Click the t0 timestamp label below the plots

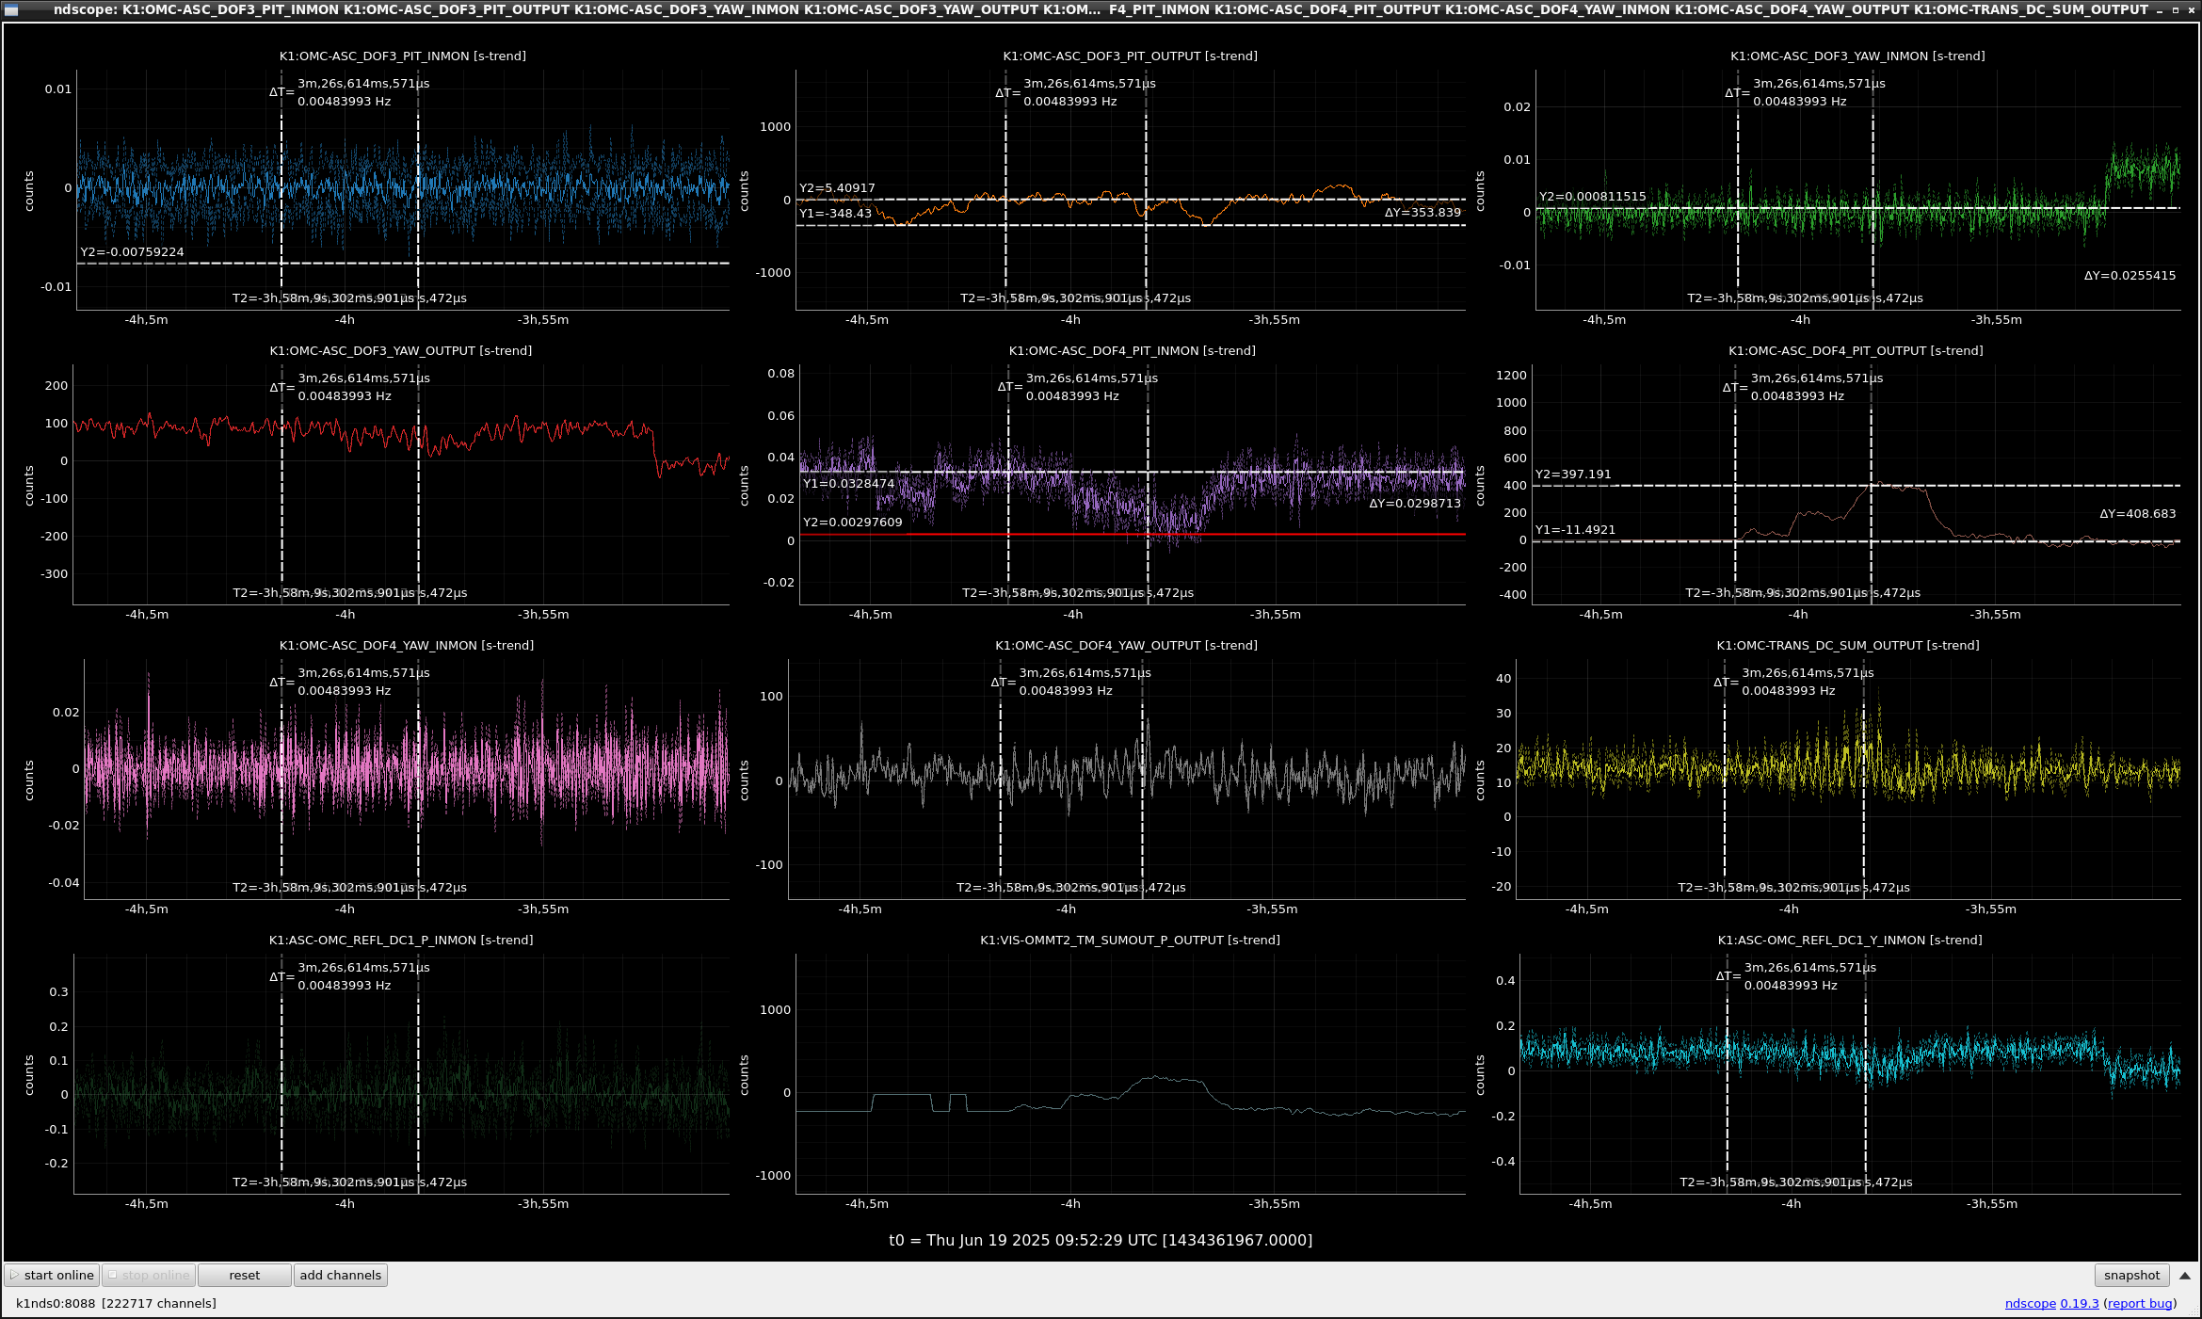[x=1101, y=1240]
